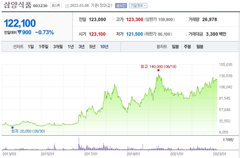This screenshot has height=158, width=240.
Task: Click the 57,048 y-axis value
Action: (224, 110)
